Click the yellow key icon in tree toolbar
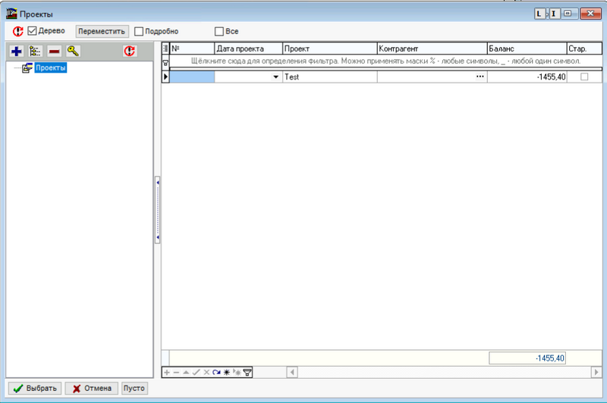The height and width of the screenshot is (403, 607). coord(73,52)
